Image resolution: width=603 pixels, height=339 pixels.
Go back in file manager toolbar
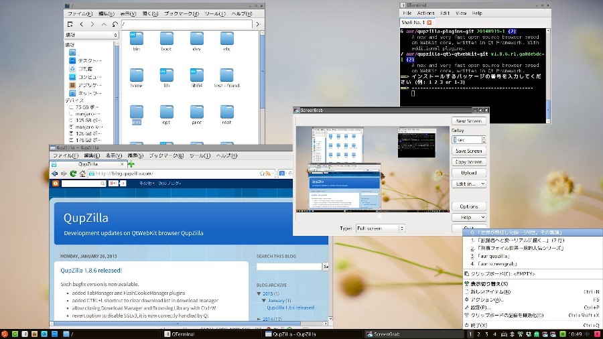[82, 24]
